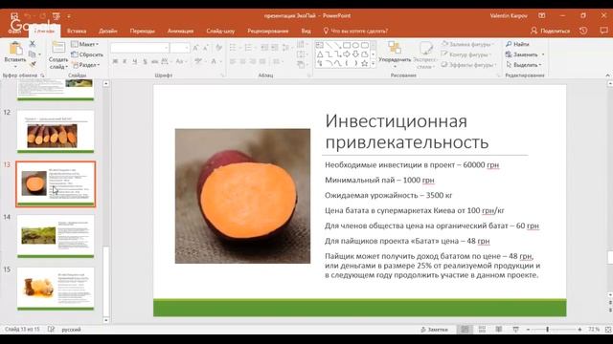This screenshot has height=344, width=613.
Task: Click the Поделиться share button
Action: pos(551,31)
